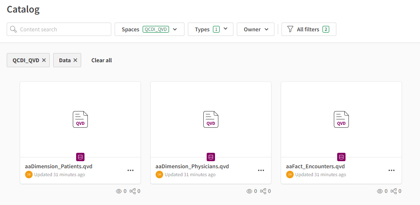Viewport: 420px width, 205px height.
Task: Open the aaDimension_Physicians.qvd QVD file icon
Action: point(211,119)
